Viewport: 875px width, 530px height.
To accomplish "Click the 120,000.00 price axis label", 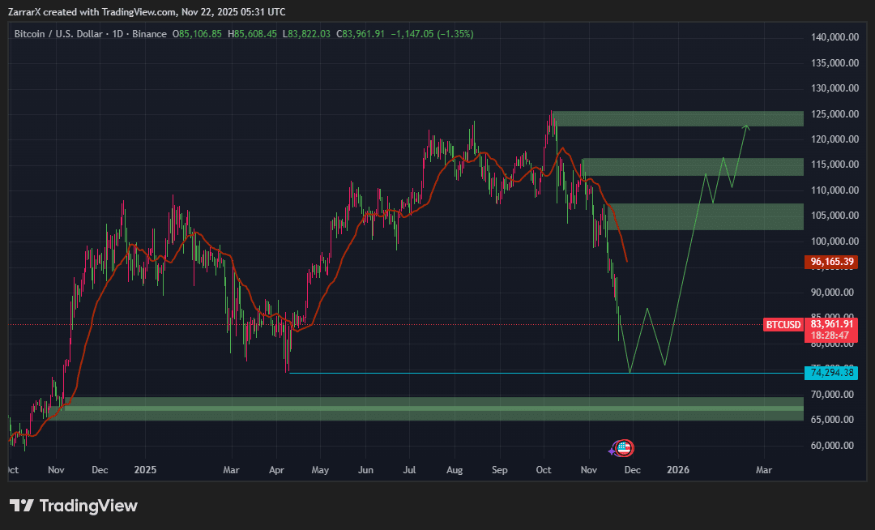I will point(834,139).
